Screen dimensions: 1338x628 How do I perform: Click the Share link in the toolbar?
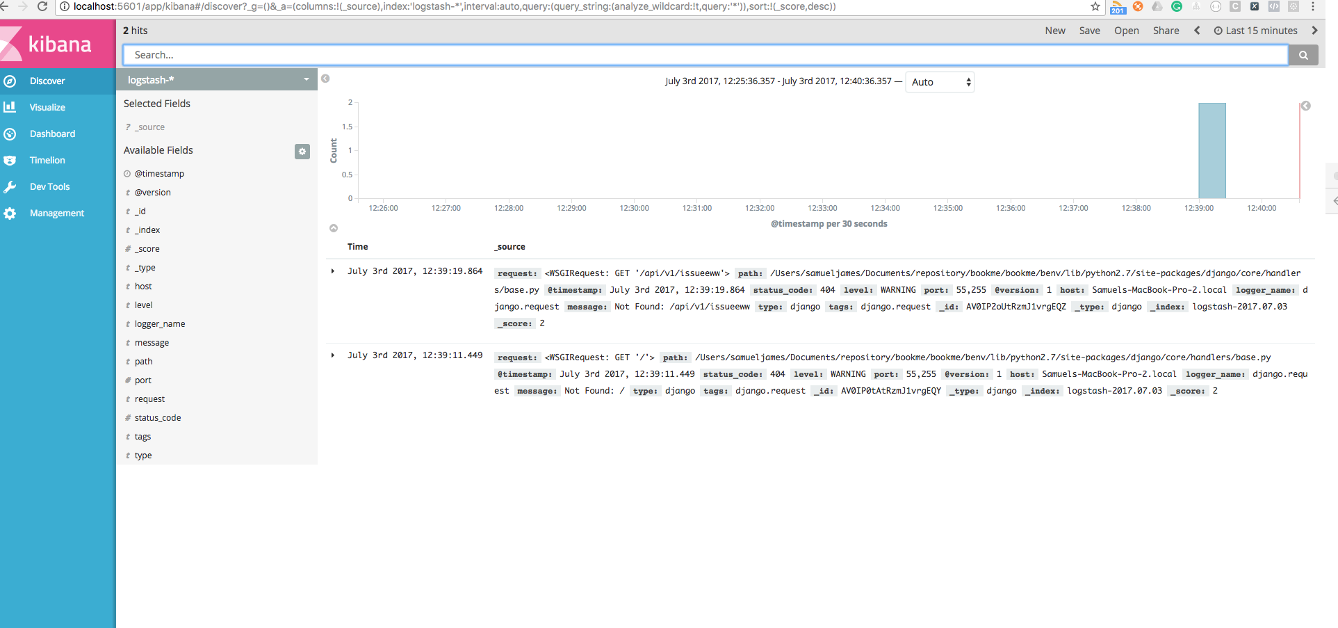point(1166,31)
